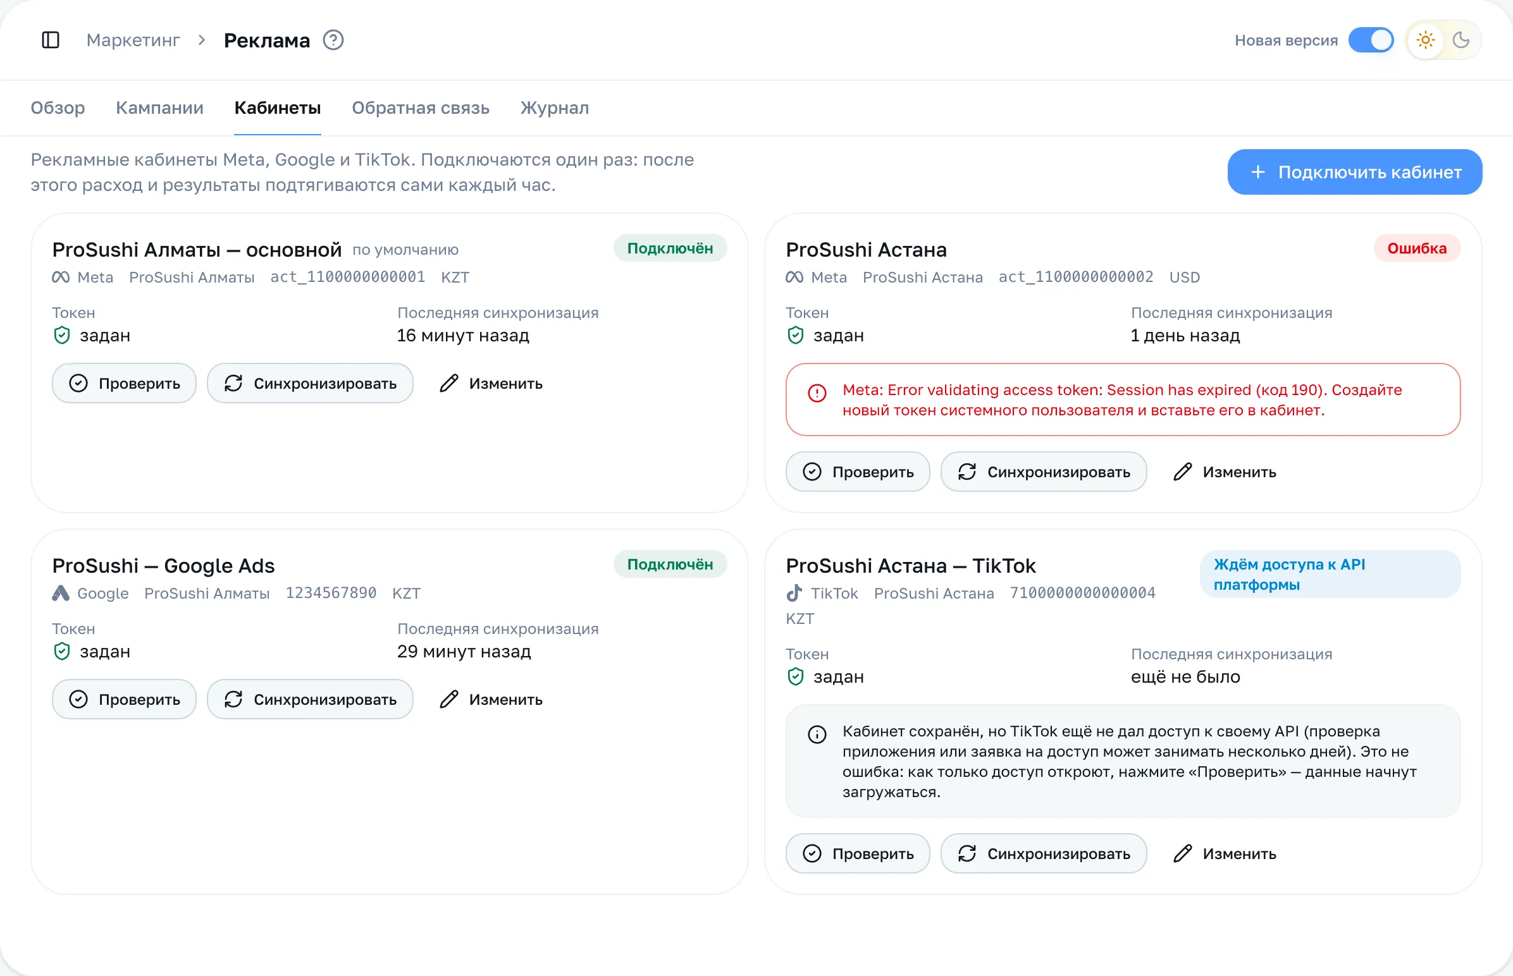Screen dimensions: 1513x976
Task: Click Изменить for ProSushi Астана — TikTok
Action: (1225, 855)
